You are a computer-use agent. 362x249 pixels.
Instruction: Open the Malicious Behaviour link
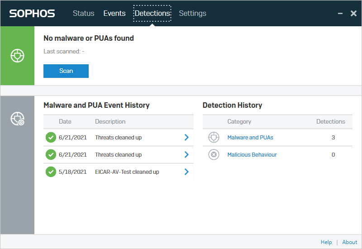[x=252, y=154]
